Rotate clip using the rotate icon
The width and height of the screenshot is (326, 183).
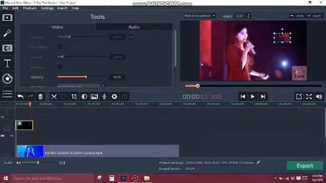64,97
